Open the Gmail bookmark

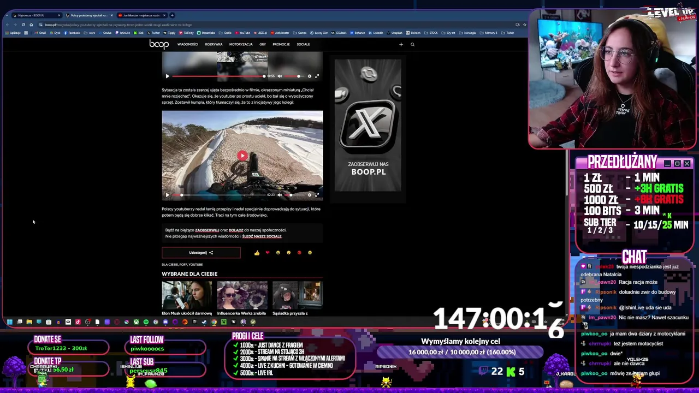40,33
